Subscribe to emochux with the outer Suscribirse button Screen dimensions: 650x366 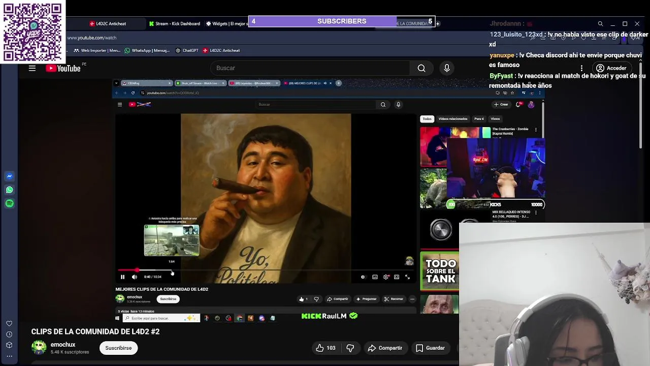pos(118,348)
